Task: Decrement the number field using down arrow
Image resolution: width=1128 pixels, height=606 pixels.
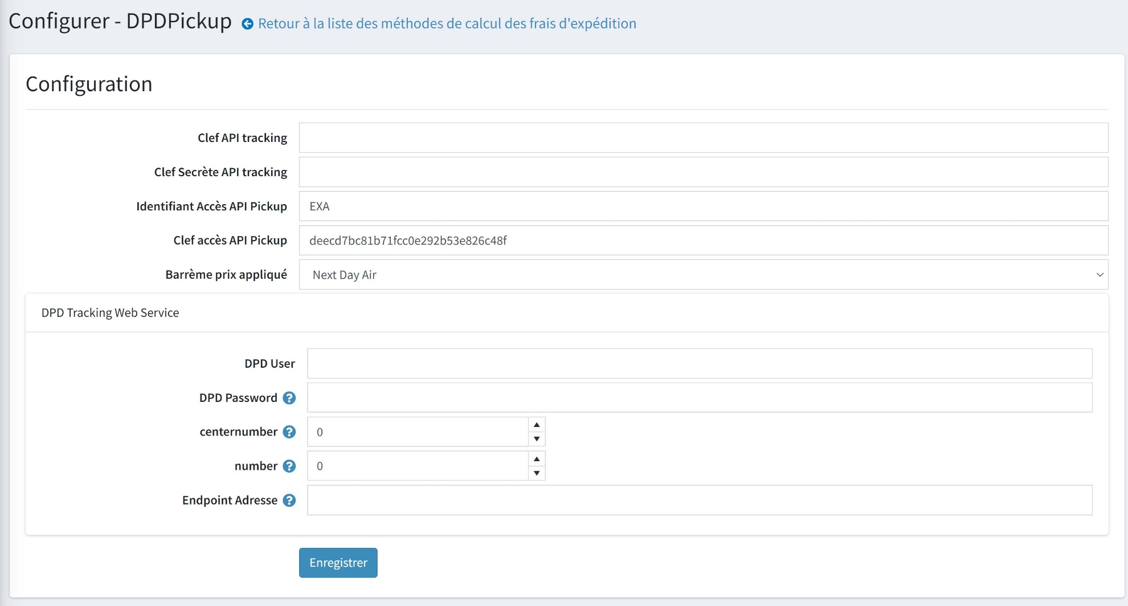Action: coord(537,473)
